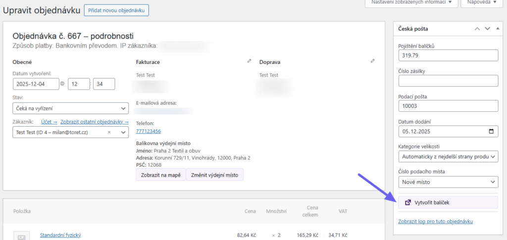The height and width of the screenshot is (240, 507).
Task: Move Česká pošta panel up
Action: click(x=477, y=29)
